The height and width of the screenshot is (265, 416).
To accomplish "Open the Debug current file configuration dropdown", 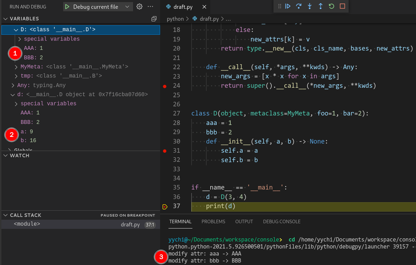I will pyautogui.click(x=127, y=7).
